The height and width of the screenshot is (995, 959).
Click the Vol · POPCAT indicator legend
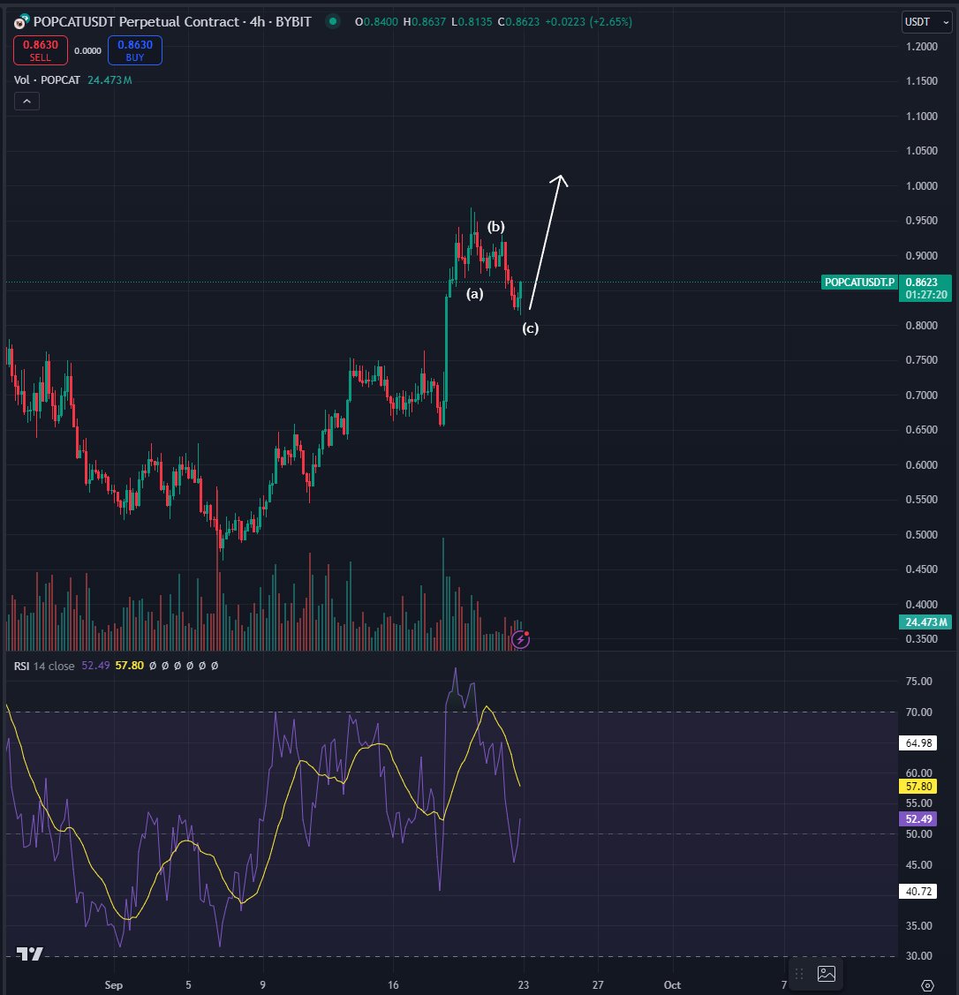(48, 80)
